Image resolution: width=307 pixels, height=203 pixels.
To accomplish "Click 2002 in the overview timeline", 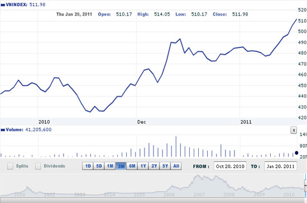I will point(49,195).
